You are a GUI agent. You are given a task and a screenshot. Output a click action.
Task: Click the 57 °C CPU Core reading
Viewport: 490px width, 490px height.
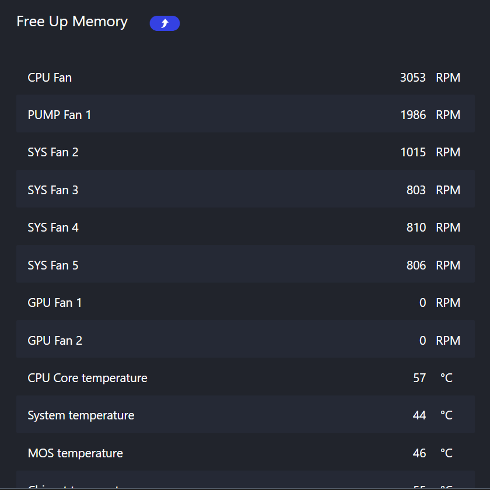coord(433,378)
